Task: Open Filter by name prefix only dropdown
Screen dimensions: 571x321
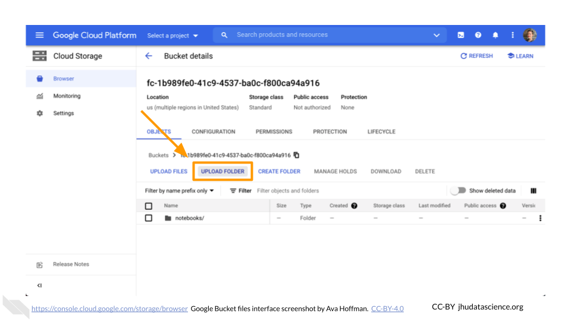Action: [179, 191]
